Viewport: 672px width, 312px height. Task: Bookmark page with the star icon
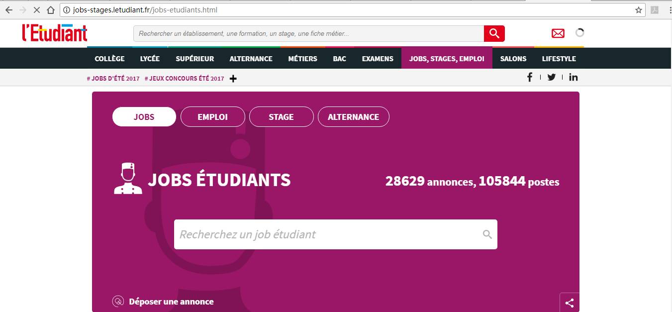point(639,10)
